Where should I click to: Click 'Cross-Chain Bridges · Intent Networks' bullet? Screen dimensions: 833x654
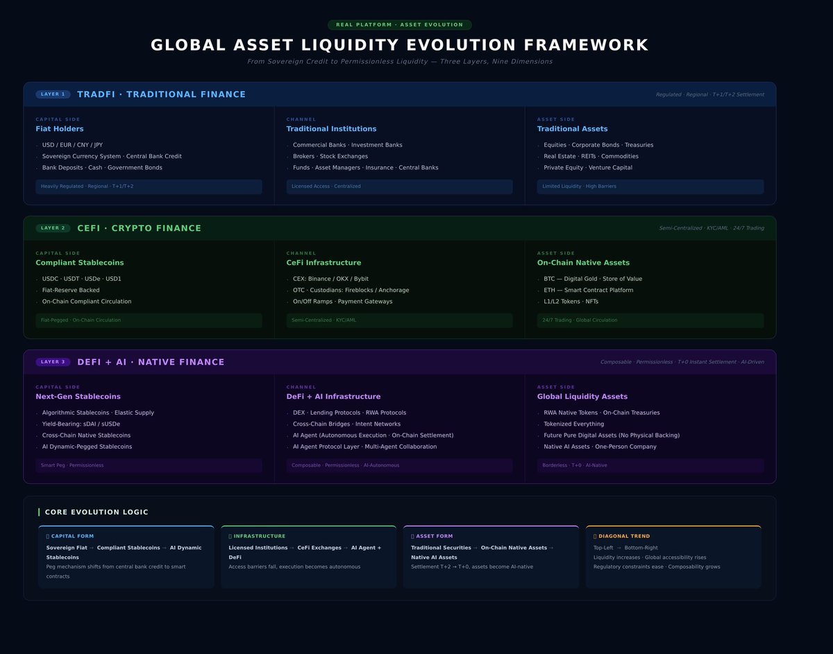346,424
